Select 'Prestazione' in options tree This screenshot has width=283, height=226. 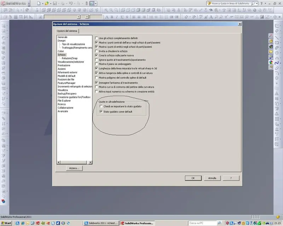[x=64, y=65]
